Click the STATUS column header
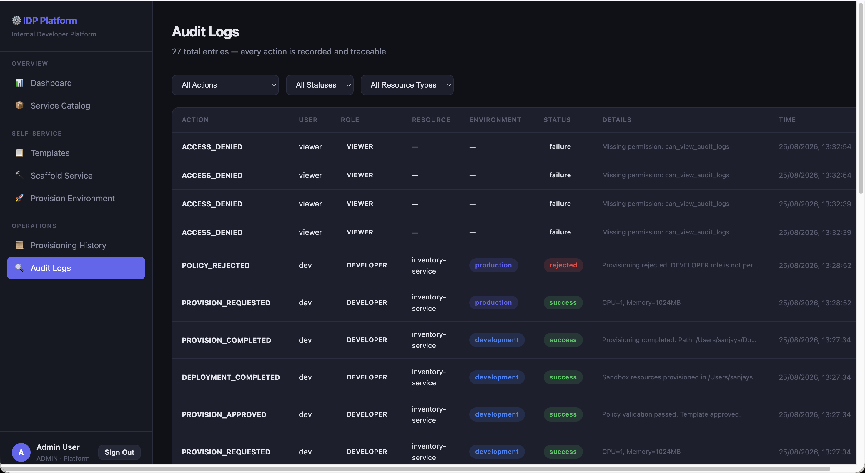Viewport: 865px width, 473px height. coord(557,120)
